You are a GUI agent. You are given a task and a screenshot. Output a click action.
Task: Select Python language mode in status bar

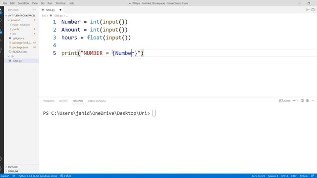pyautogui.click(x=304, y=176)
